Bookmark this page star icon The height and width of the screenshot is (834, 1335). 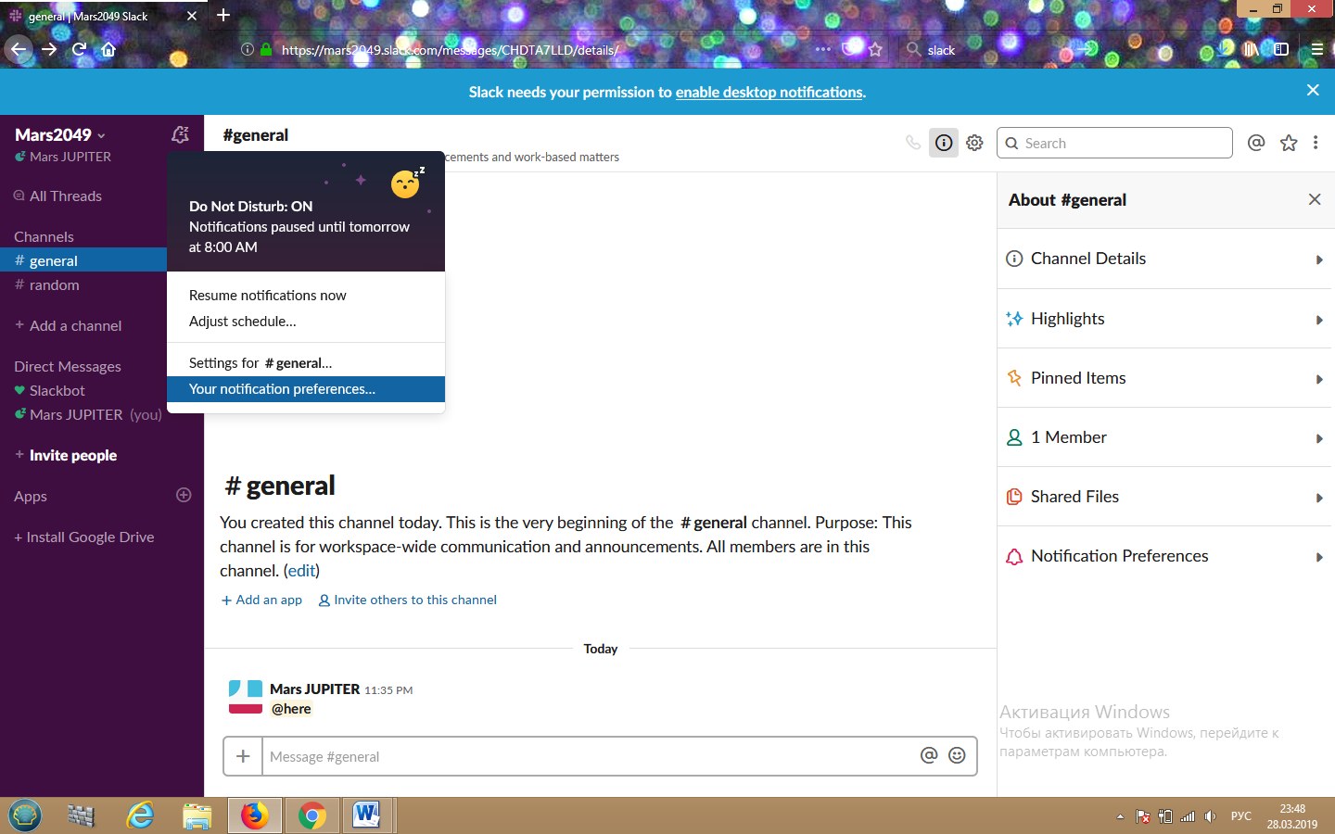(x=875, y=49)
